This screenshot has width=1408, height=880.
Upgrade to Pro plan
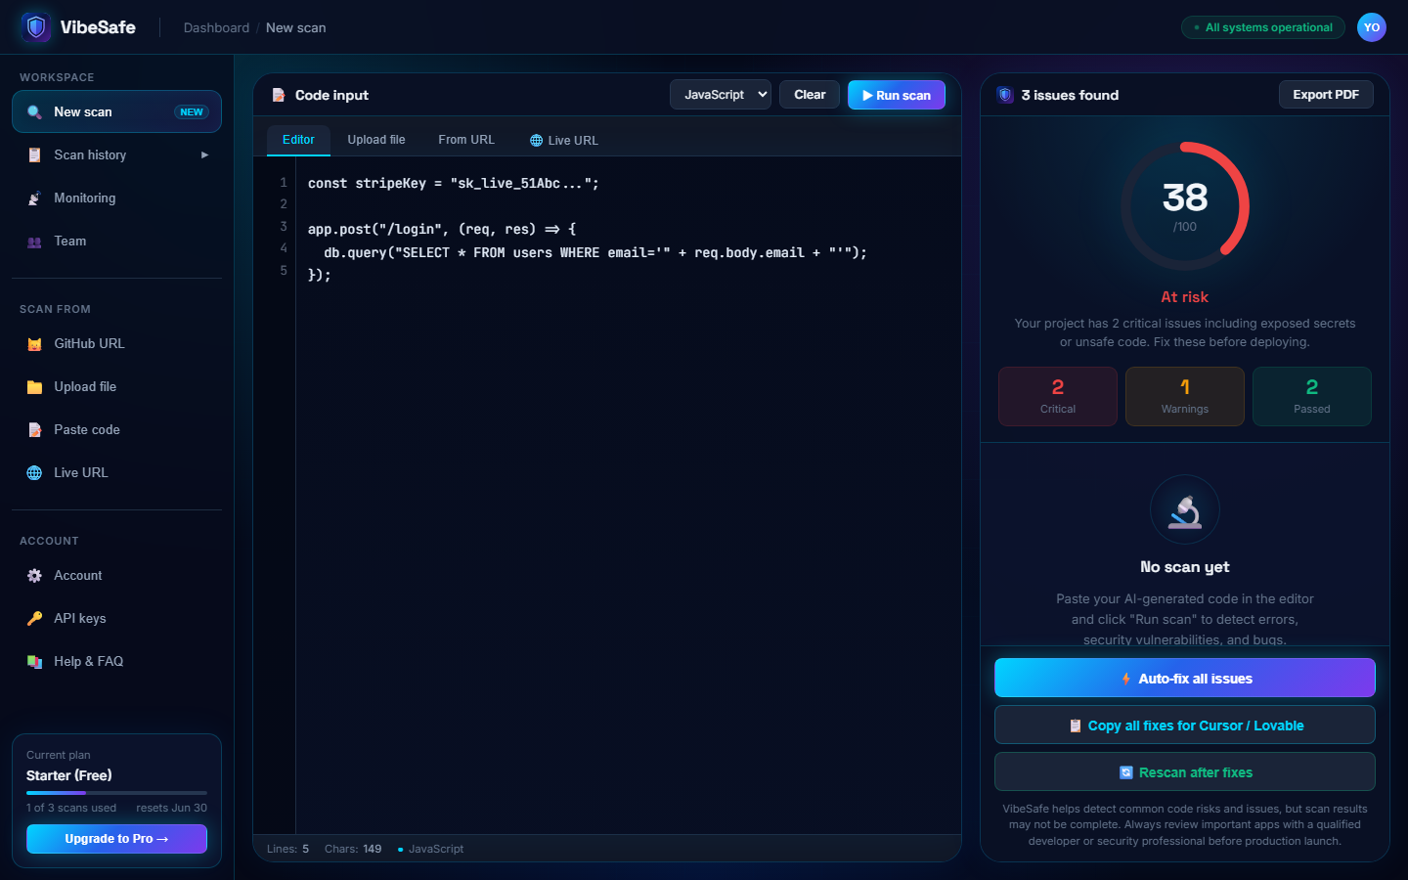tap(116, 839)
